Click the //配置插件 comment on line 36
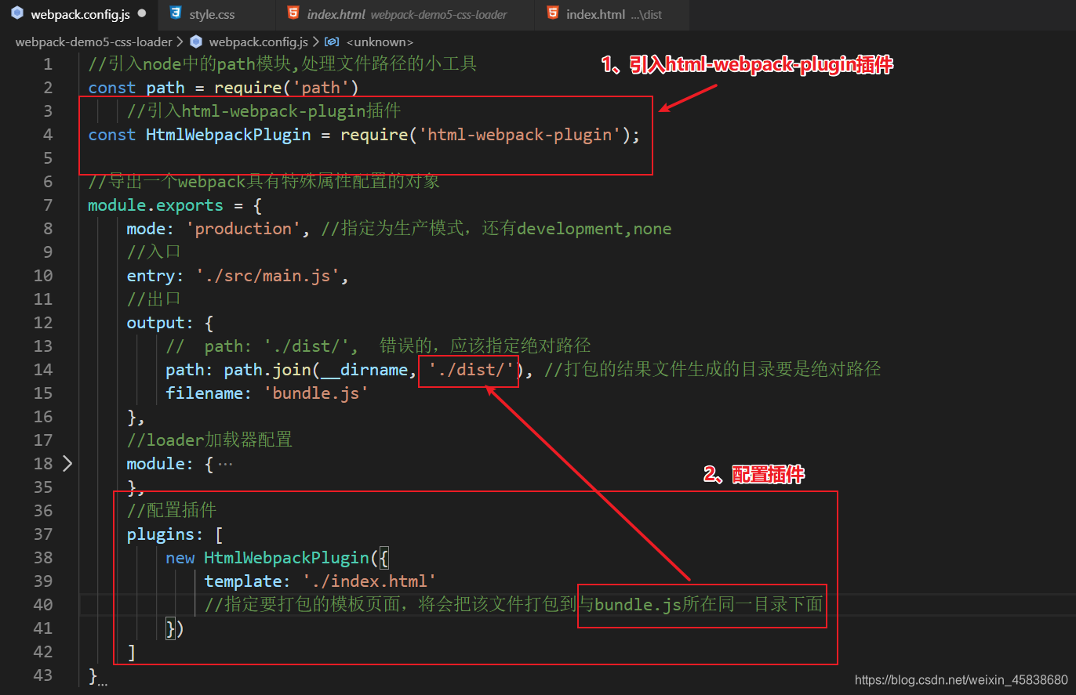 pyautogui.click(x=172, y=510)
